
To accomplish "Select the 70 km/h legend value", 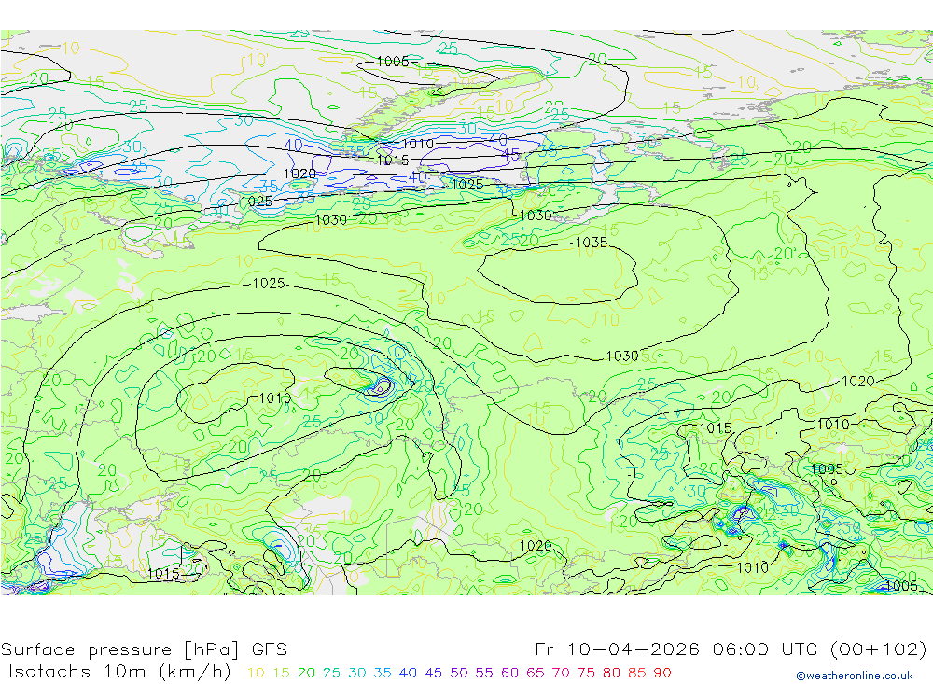I will pyautogui.click(x=561, y=673).
